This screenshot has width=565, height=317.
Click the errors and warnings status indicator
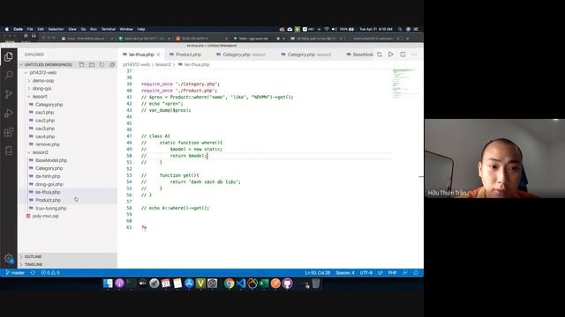click(x=50, y=273)
